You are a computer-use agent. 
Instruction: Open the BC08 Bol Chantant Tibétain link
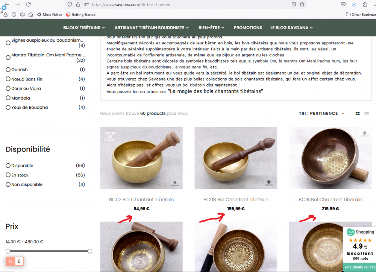(x=236, y=199)
